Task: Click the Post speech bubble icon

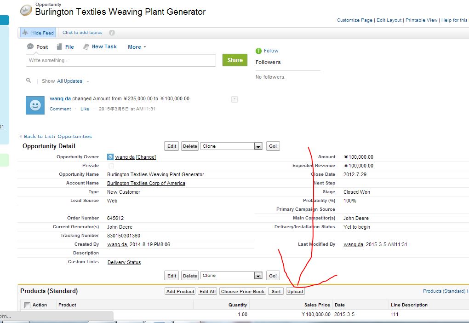Action: 30,47
